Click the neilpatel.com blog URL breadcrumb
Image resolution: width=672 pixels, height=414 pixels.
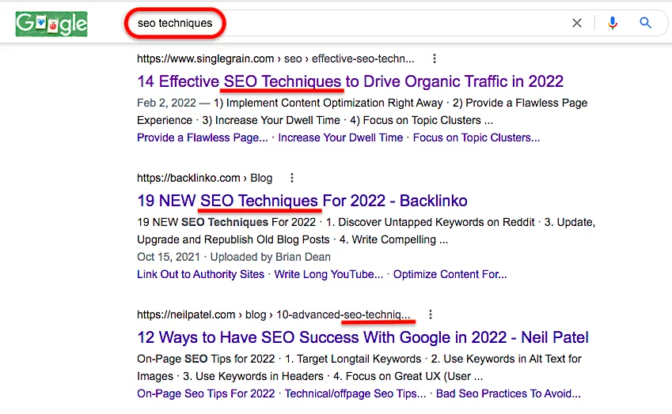point(273,314)
